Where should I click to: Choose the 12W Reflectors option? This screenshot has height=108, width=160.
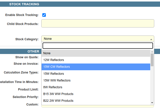tap(96, 60)
